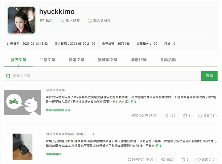Click the search input field

pos(102,76)
